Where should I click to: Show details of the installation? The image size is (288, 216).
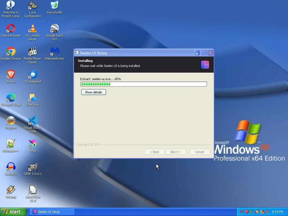coord(93,92)
